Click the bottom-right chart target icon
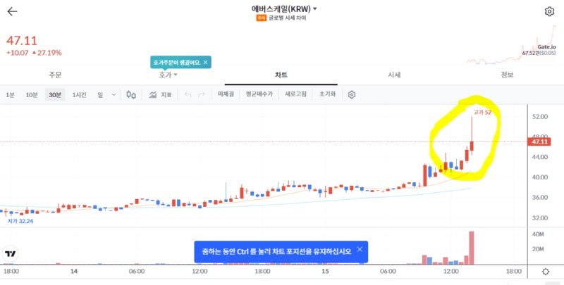This screenshot has height=285, width=564. (x=546, y=272)
